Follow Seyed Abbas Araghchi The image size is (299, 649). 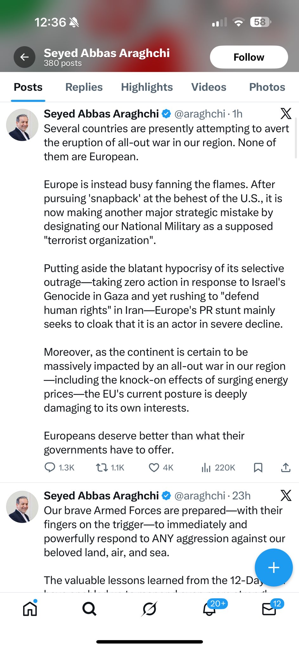(249, 57)
